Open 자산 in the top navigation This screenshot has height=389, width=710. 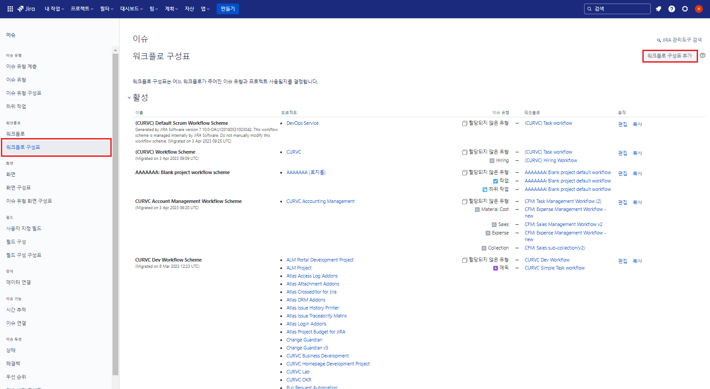coord(190,9)
